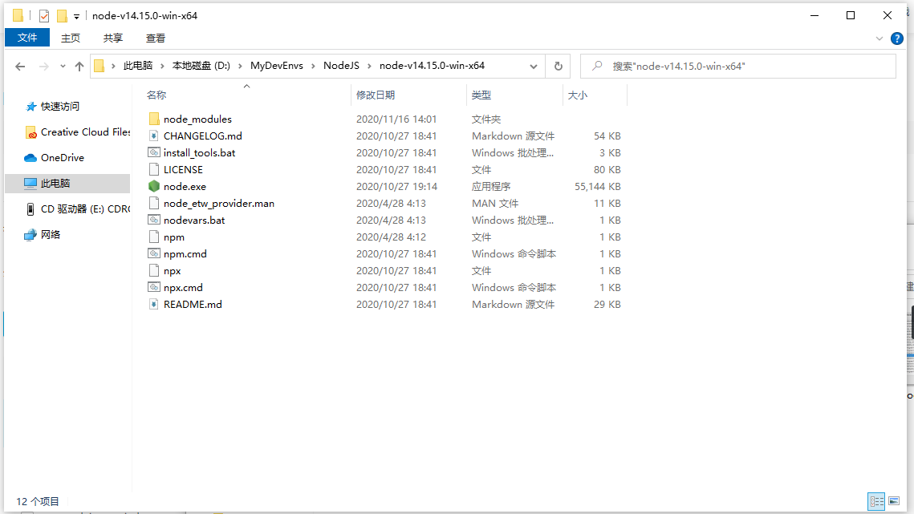Click the npm.cmd file name

pos(185,254)
